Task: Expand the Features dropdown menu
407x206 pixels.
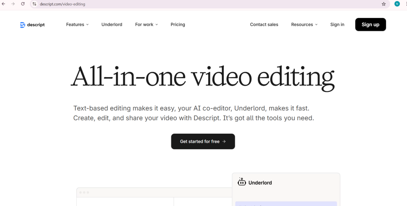Action: tap(77, 25)
